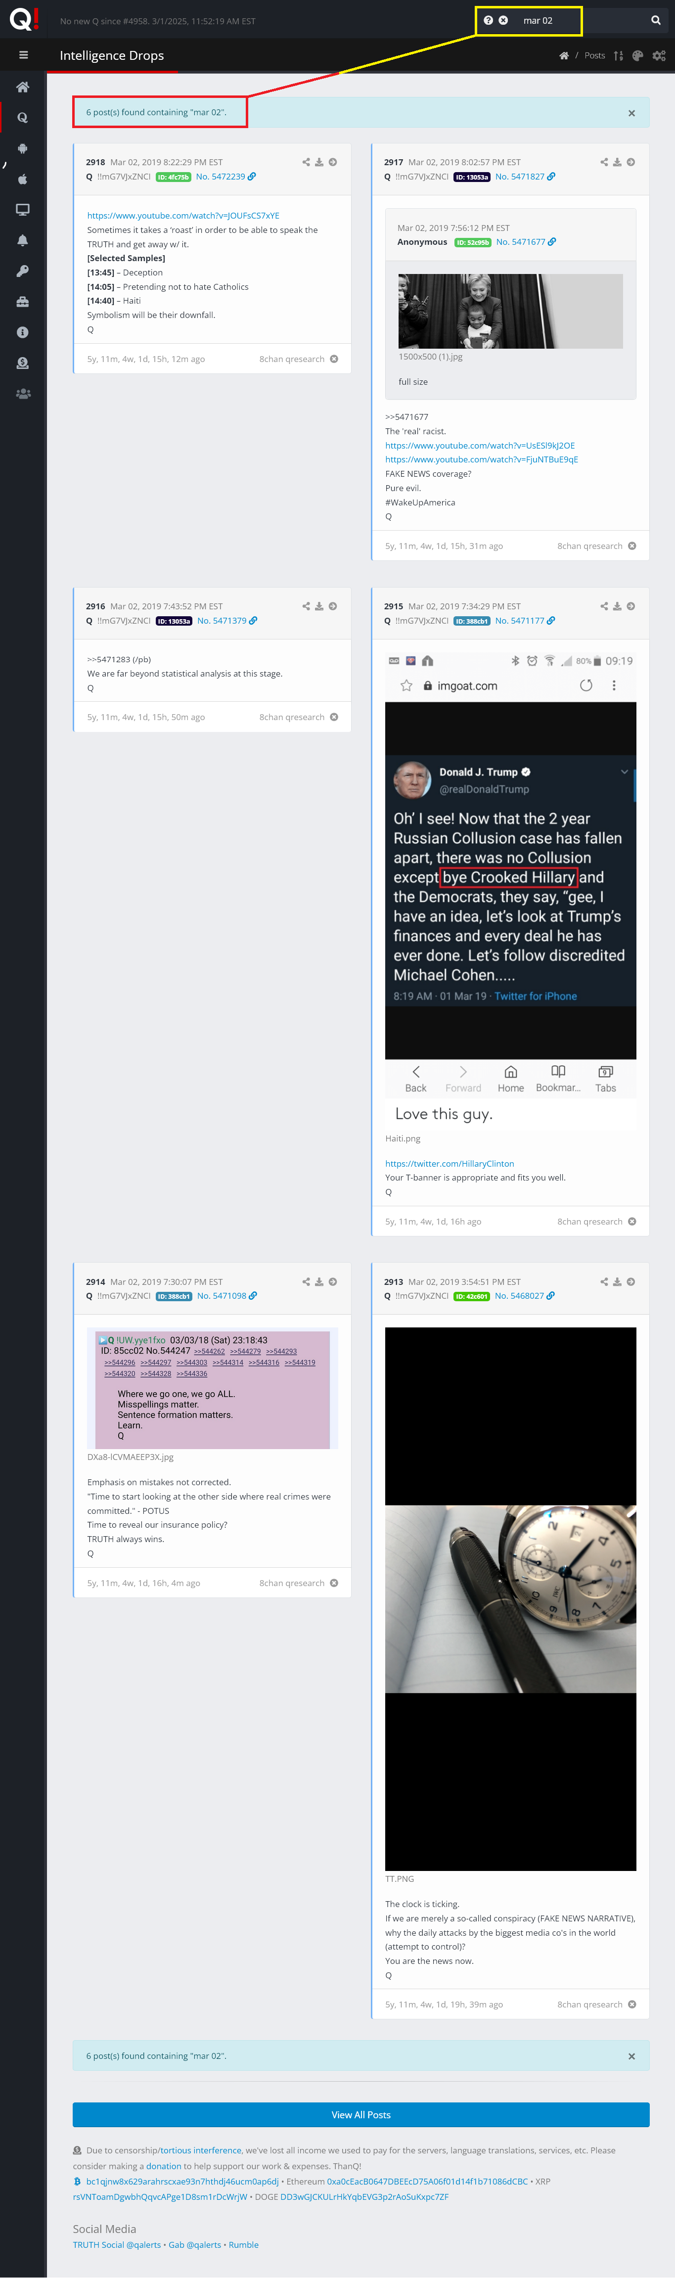Open the Android icon in sidebar
Screen dimensions: 675x2278
(23, 148)
